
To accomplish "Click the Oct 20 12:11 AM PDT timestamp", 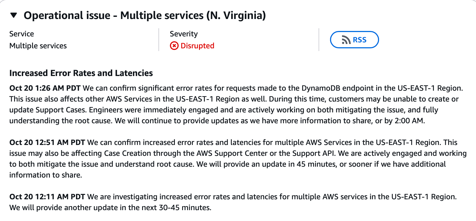I will tap(47, 197).
